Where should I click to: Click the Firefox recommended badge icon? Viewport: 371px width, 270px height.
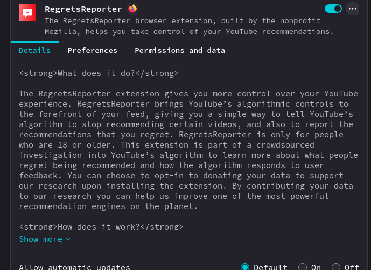click(132, 9)
